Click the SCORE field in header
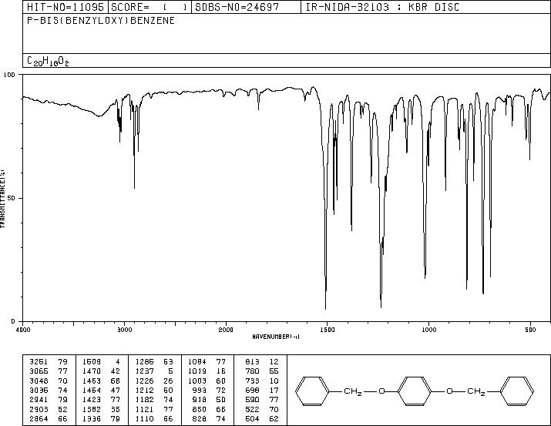 [150, 7]
